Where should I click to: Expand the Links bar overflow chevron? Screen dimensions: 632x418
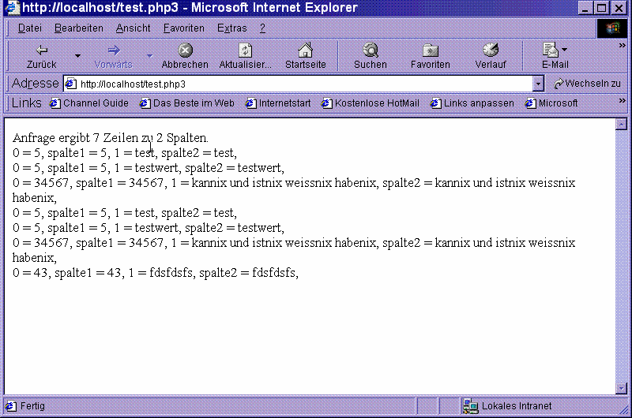622,103
